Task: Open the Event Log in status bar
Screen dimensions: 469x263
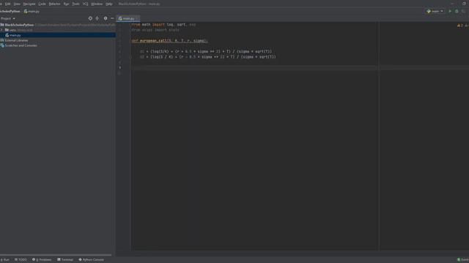Action: tap(462, 260)
